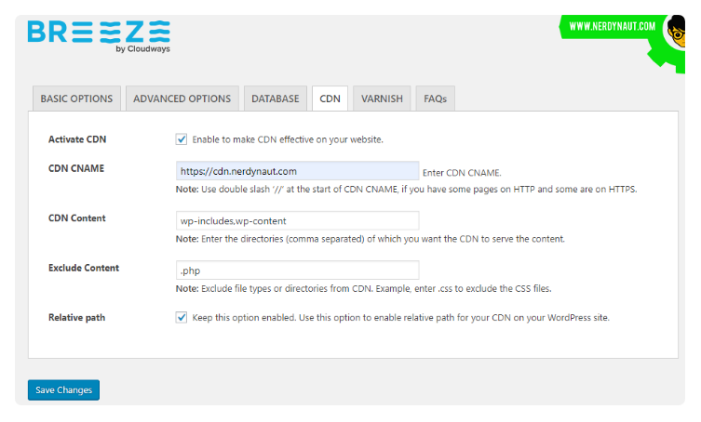The image size is (701, 422).
Task: Click the Breeze by Cloudways logo
Action: (x=99, y=36)
